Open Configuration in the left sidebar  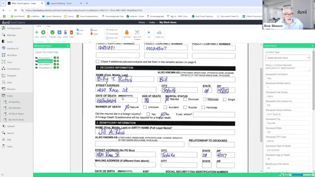click(x=14, y=29)
